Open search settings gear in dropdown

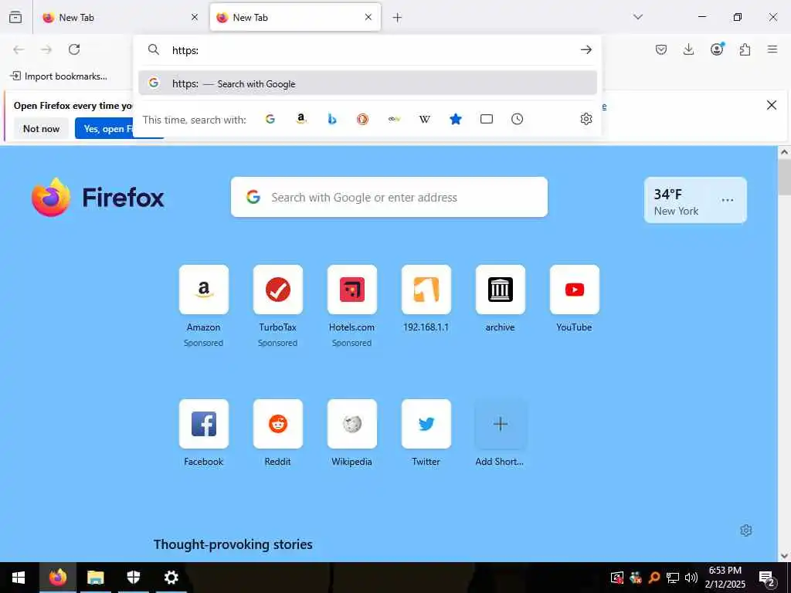(586, 119)
